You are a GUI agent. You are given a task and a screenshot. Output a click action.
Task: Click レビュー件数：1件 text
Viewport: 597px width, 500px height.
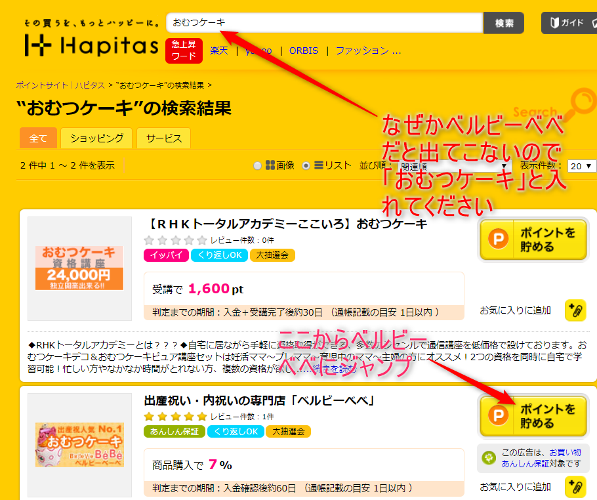tap(242, 417)
